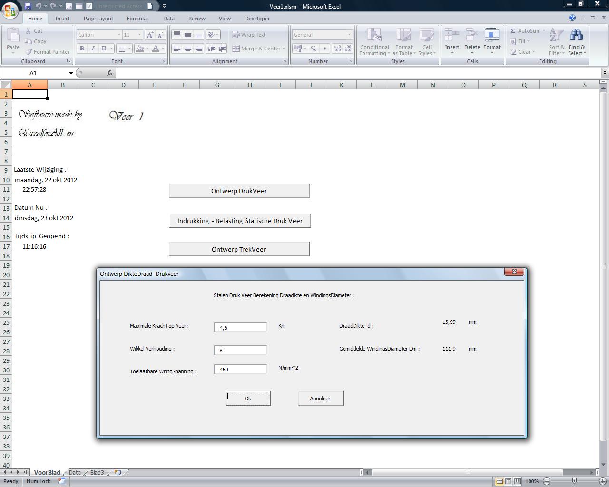Zoom out with the minus button
Image resolution: width=609 pixels, height=487 pixels.
(547, 481)
